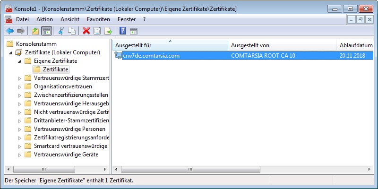Select Eigene Zertifikate in the tree

click(x=55, y=61)
